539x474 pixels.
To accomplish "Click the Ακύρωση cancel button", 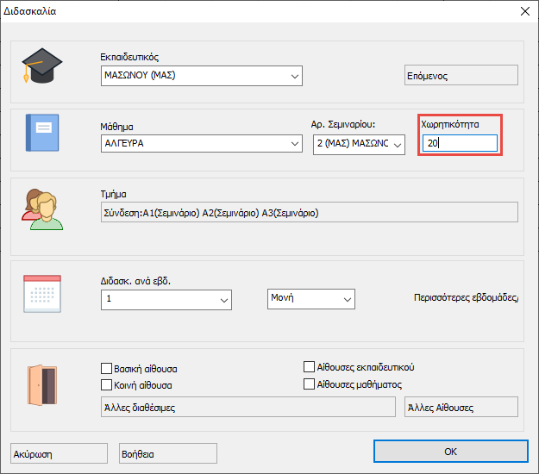I will click(58, 453).
